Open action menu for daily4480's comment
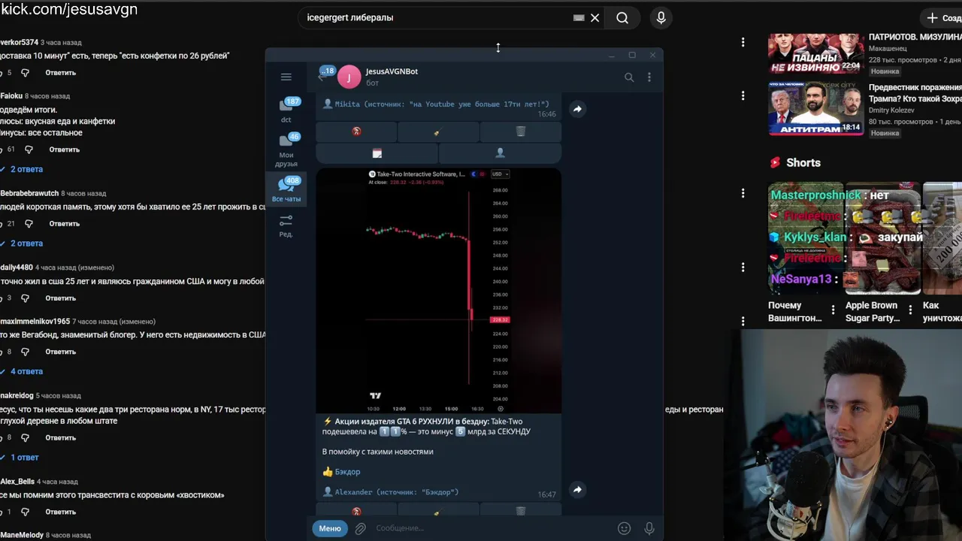Viewport: 962px width, 541px height. coord(743,267)
